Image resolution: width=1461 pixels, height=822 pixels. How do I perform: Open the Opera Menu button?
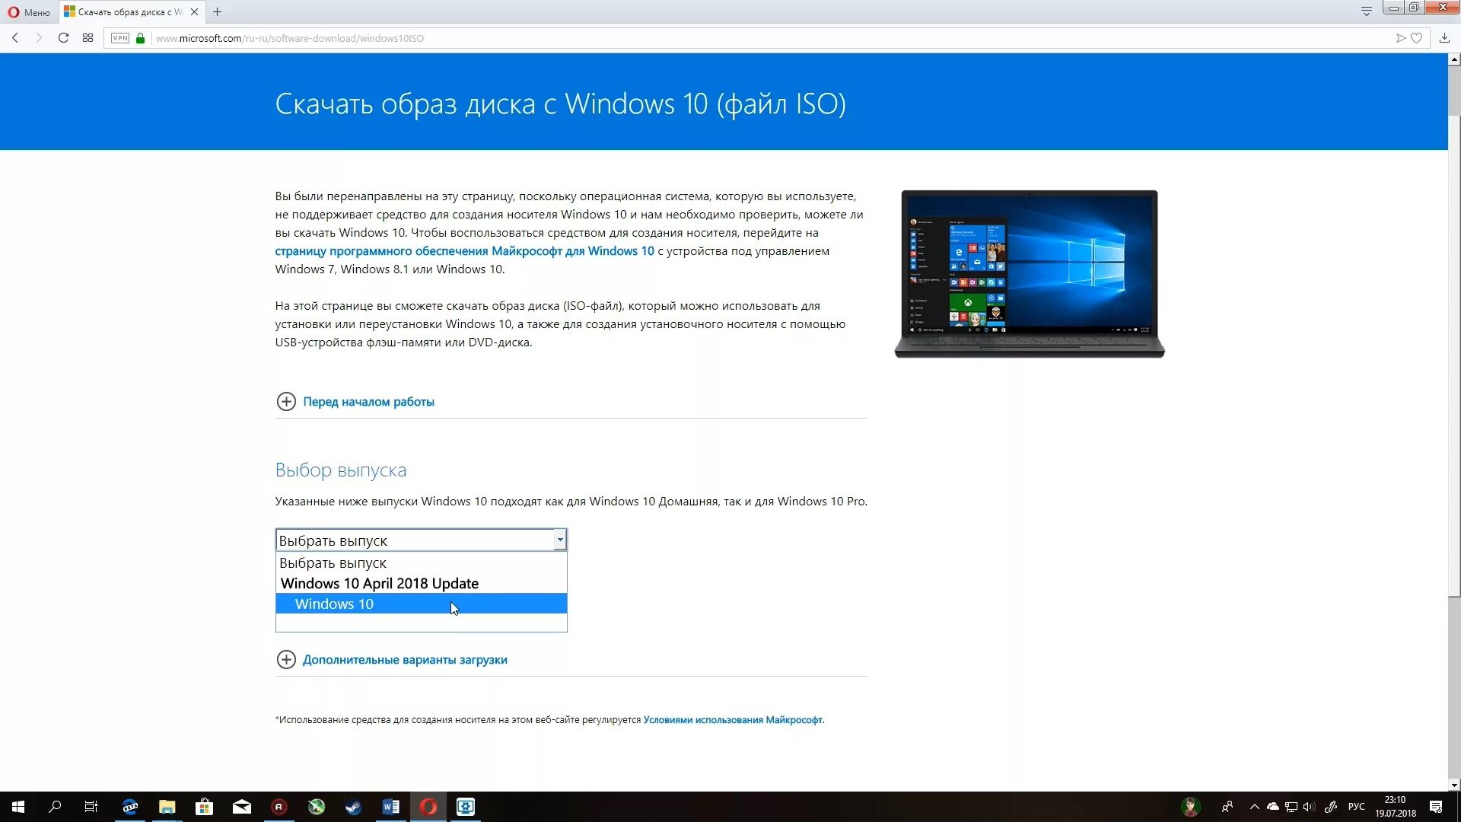pyautogui.click(x=29, y=11)
